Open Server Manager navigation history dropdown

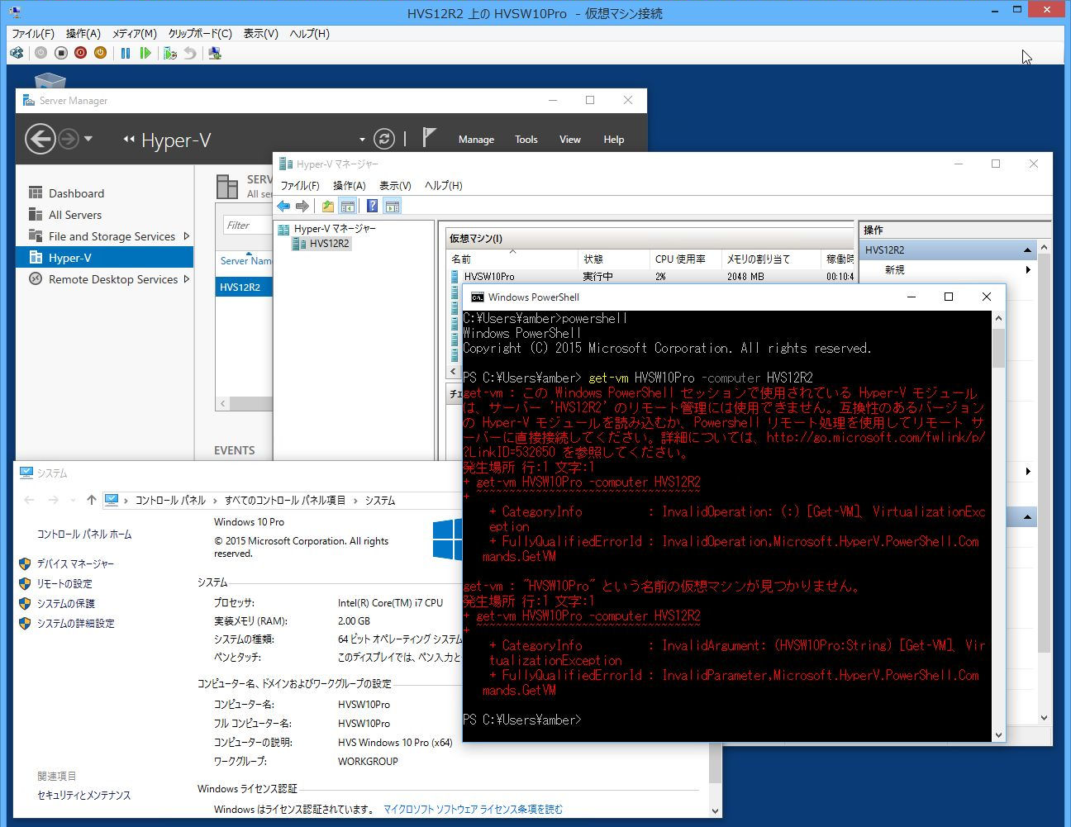coord(88,139)
